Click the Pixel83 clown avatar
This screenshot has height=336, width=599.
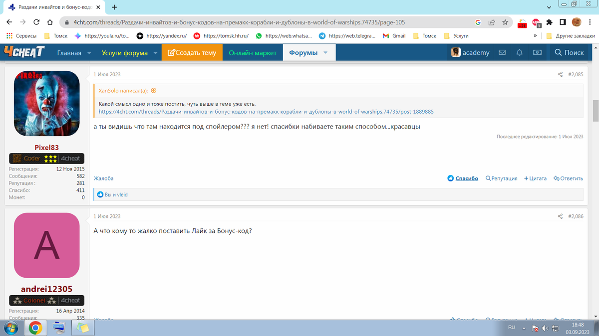pos(46,104)
